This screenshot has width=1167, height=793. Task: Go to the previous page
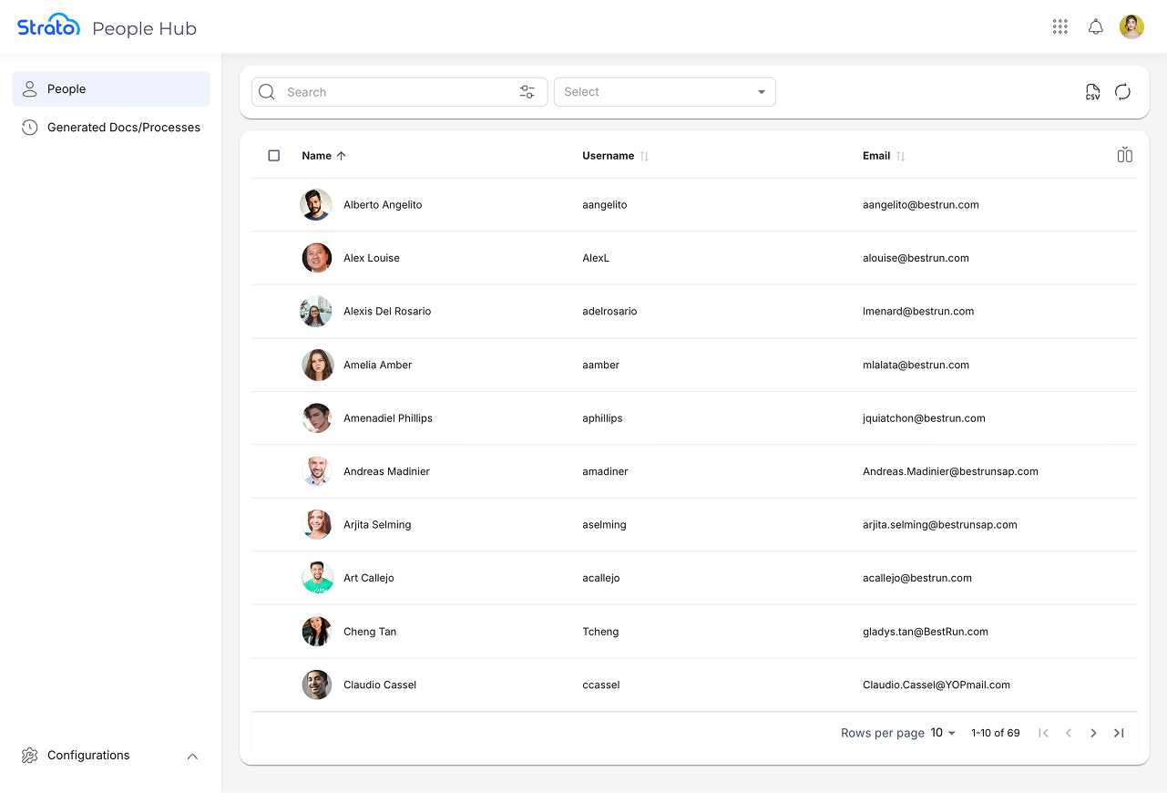click(x=1069, y=733)
